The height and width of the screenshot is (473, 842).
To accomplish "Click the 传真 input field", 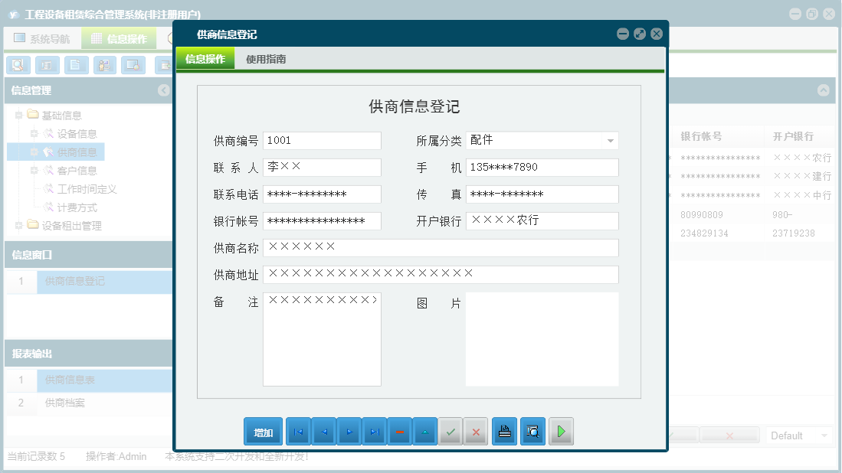I will coord(542,194).
